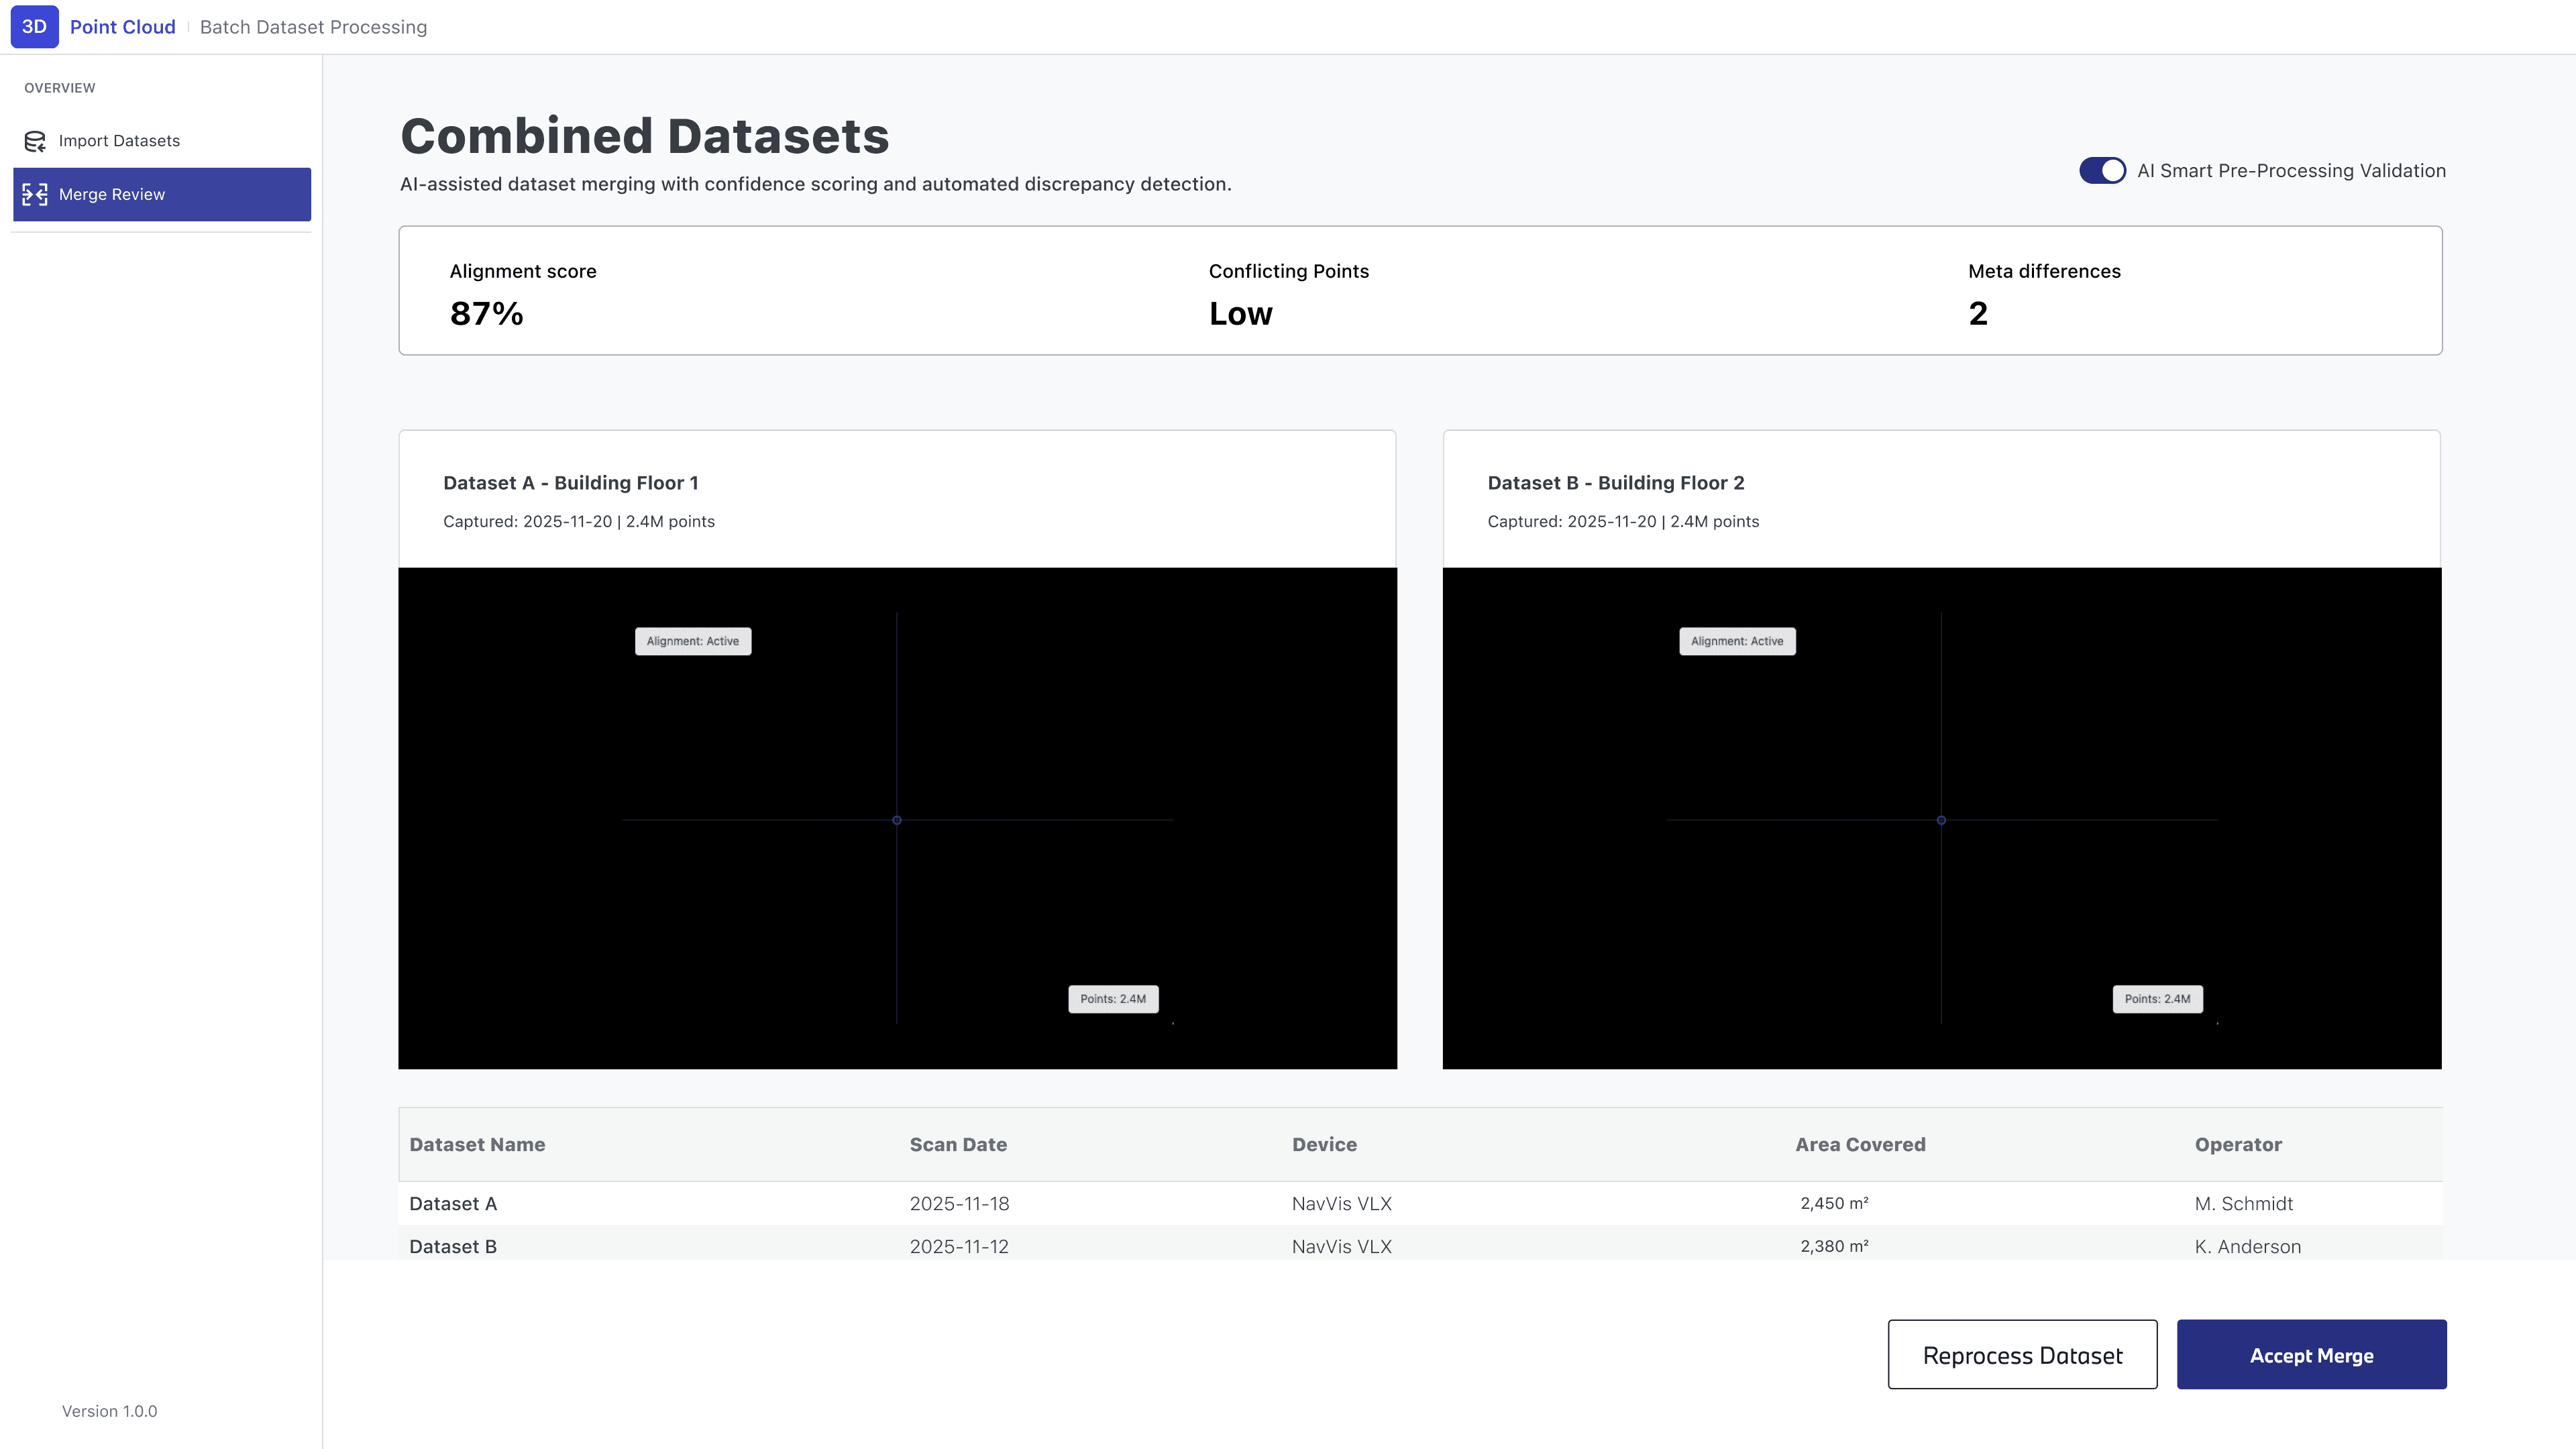Click Dataset B viewer center point marker
Image resolution: width=2576 pixels, height=1449 pixels.
(1941, 820)
